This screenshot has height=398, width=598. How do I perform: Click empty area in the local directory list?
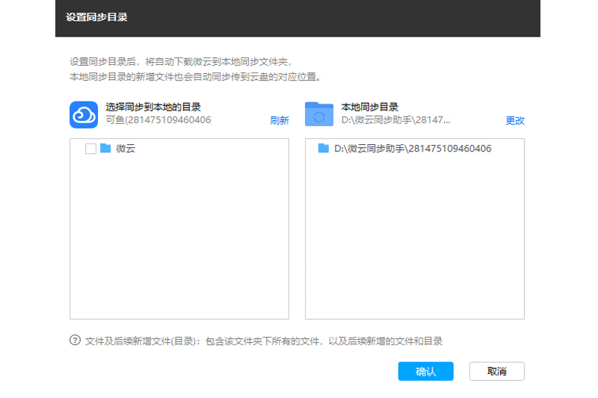pyautogui.click(x=415, y=239)
